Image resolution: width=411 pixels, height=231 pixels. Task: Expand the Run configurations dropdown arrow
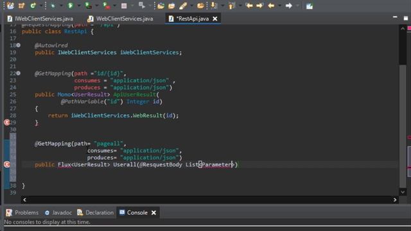(x=78, y=6)
